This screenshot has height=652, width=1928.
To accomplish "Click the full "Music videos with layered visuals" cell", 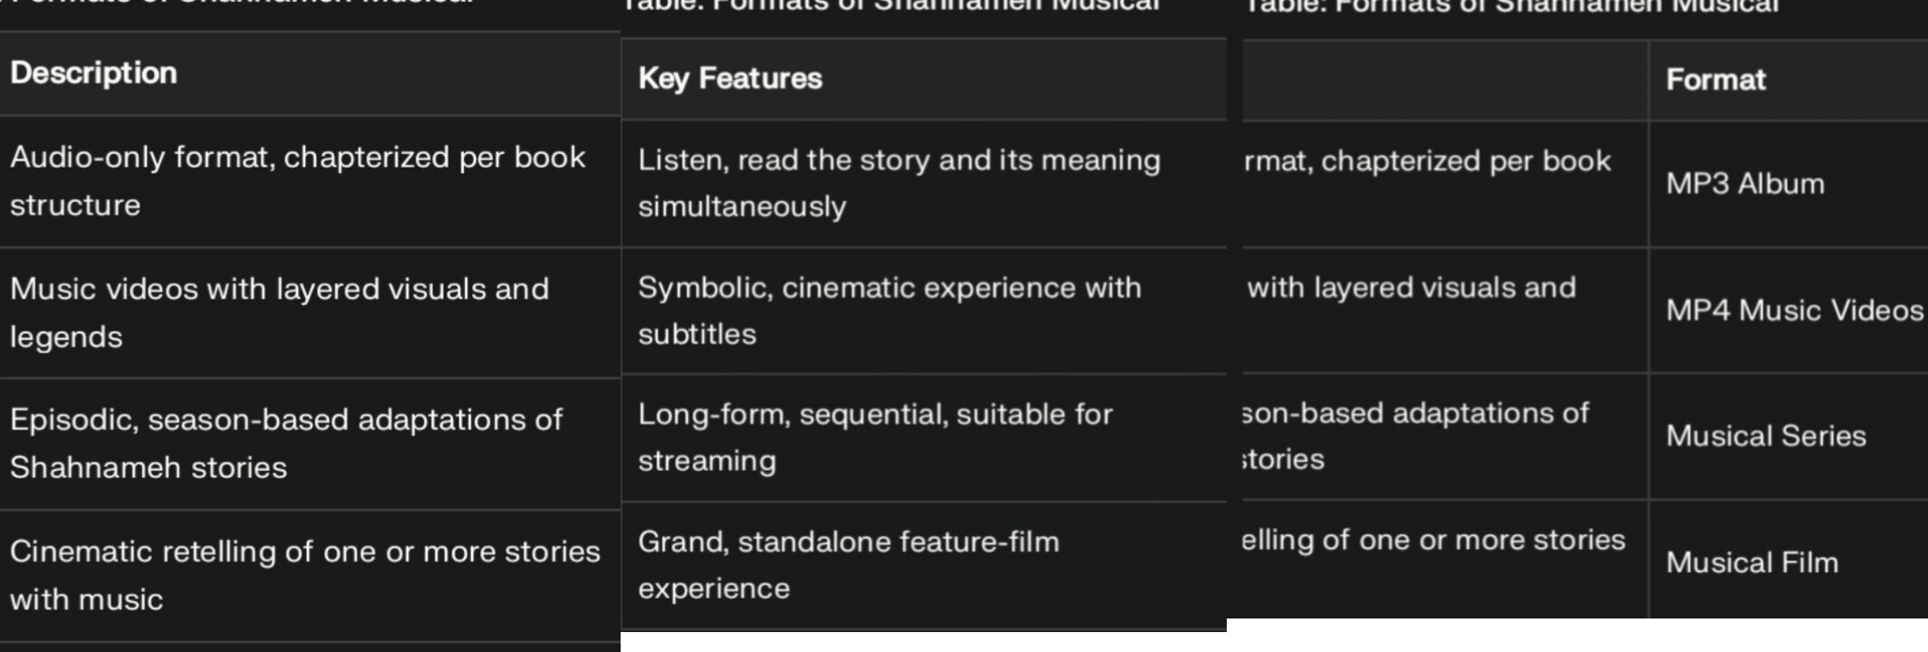I will click(279, 312).
